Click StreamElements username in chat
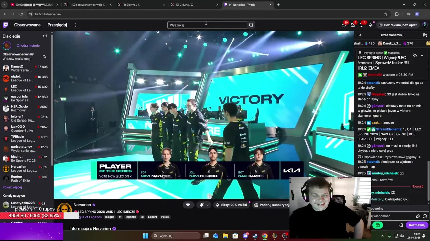The height and width of the screenshot is (241, 430). click(x=389, y=129)
